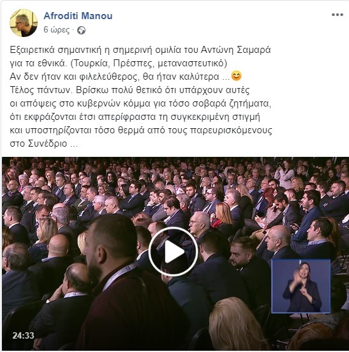Open the three-dots post options menu
Viewport: 349px width, 352px height.
338,15
